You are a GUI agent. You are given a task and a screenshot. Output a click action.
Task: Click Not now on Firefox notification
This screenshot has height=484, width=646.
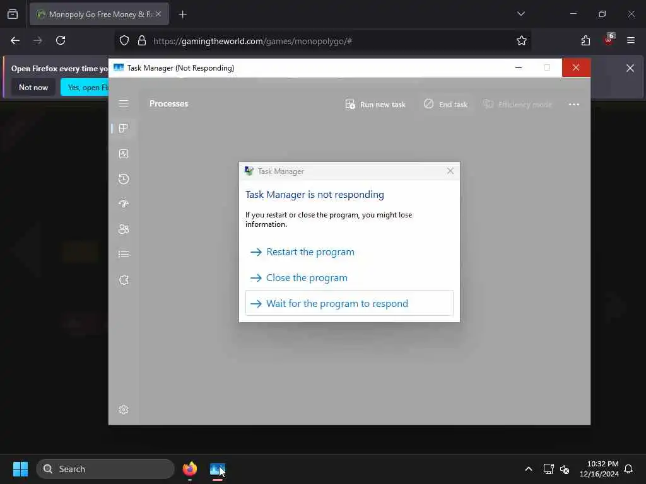tap(33, 87)
